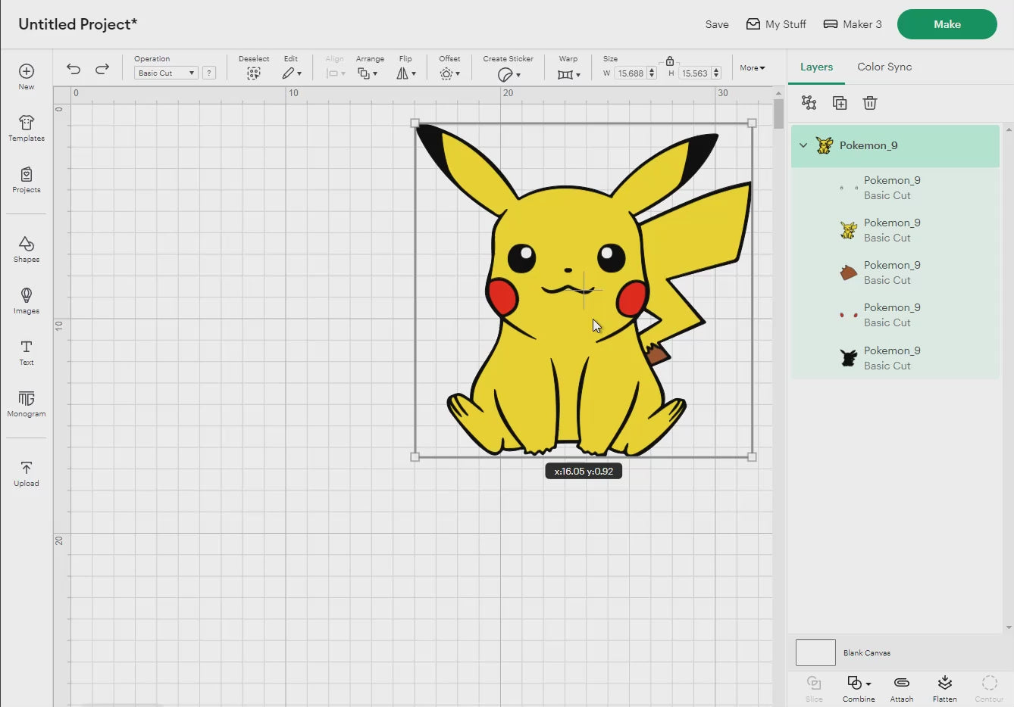The height and width of the screenshot is (707, 1014).
Task: Click the Deselect icon
Action: [253, 73]
